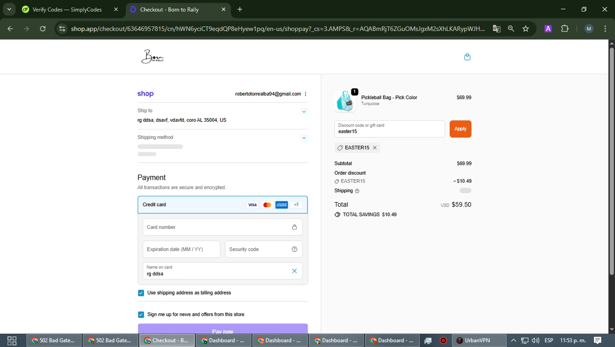The width and height of the screenshot is (615, 347).
Task: Open the volume control in system tray
Action: tap(535, 340)
